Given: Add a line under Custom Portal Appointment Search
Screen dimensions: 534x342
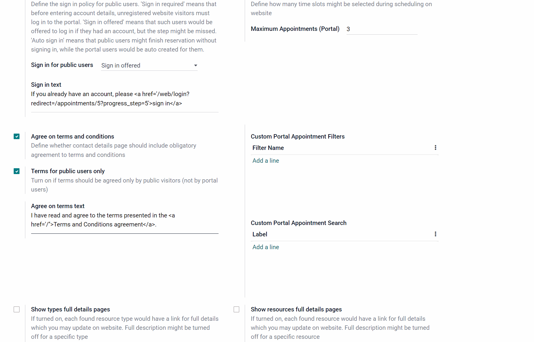Looking at the screenshot, I should 266,247.
